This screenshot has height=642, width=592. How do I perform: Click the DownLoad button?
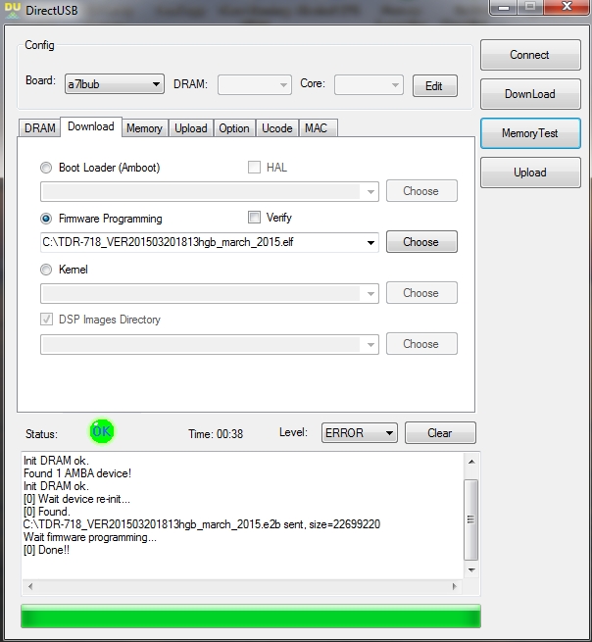coord(529,94)
